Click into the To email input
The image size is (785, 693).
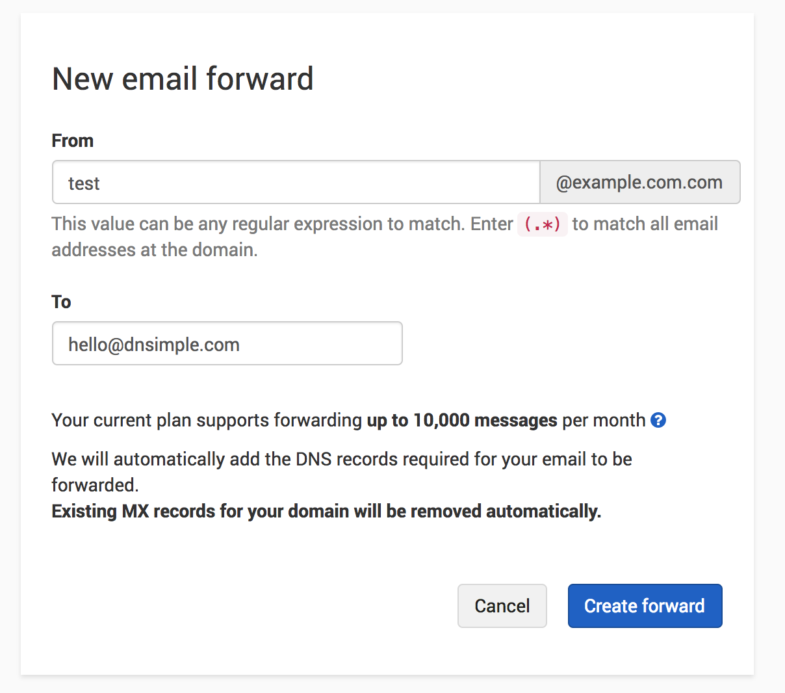tap(227, 344)
